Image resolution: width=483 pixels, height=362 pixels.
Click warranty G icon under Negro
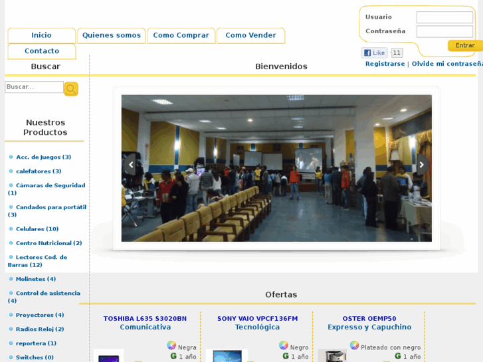[286, 356]
